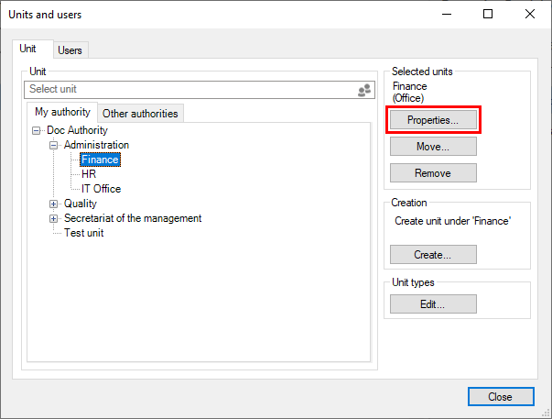
Task: Expand Secretariat of the management node
Action: [x=54, y=218]
